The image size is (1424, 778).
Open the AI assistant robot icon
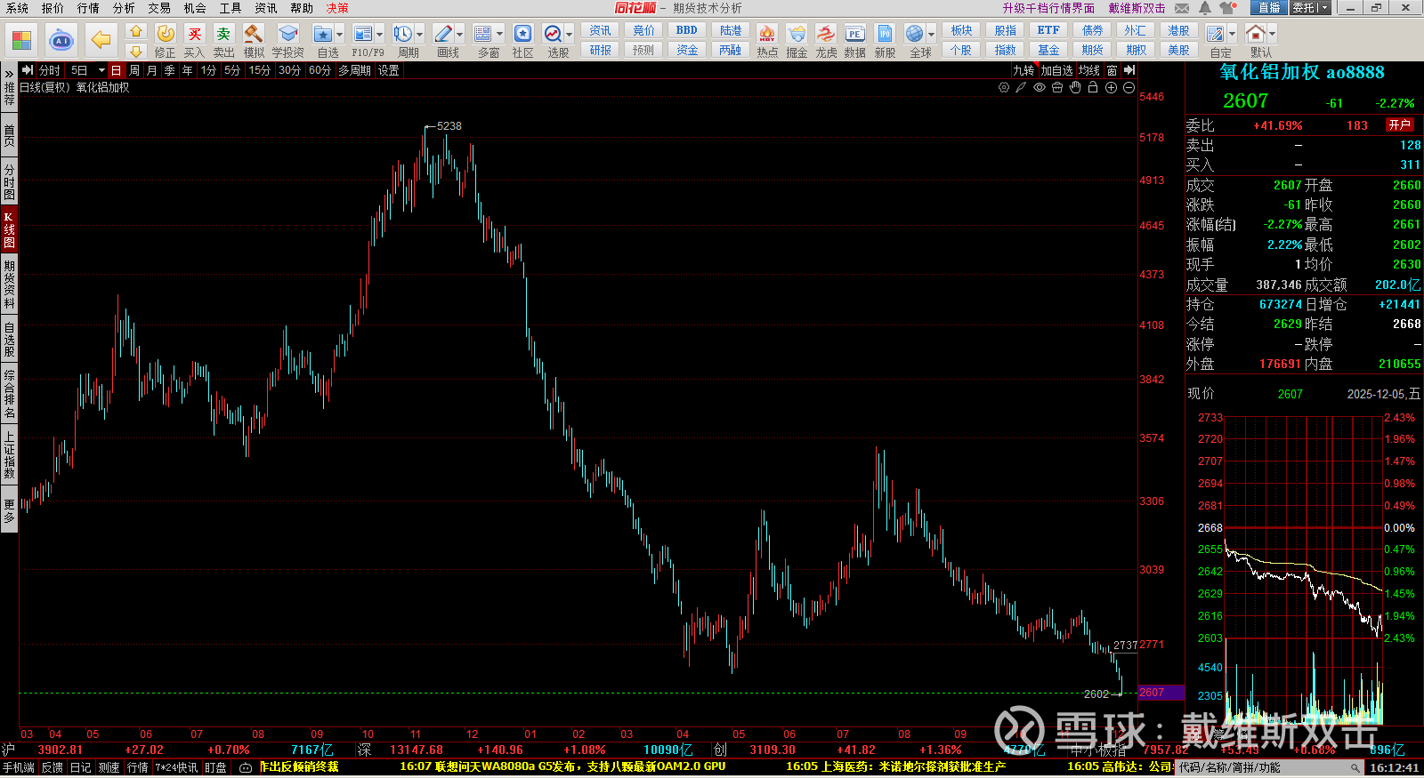[61, 40]
